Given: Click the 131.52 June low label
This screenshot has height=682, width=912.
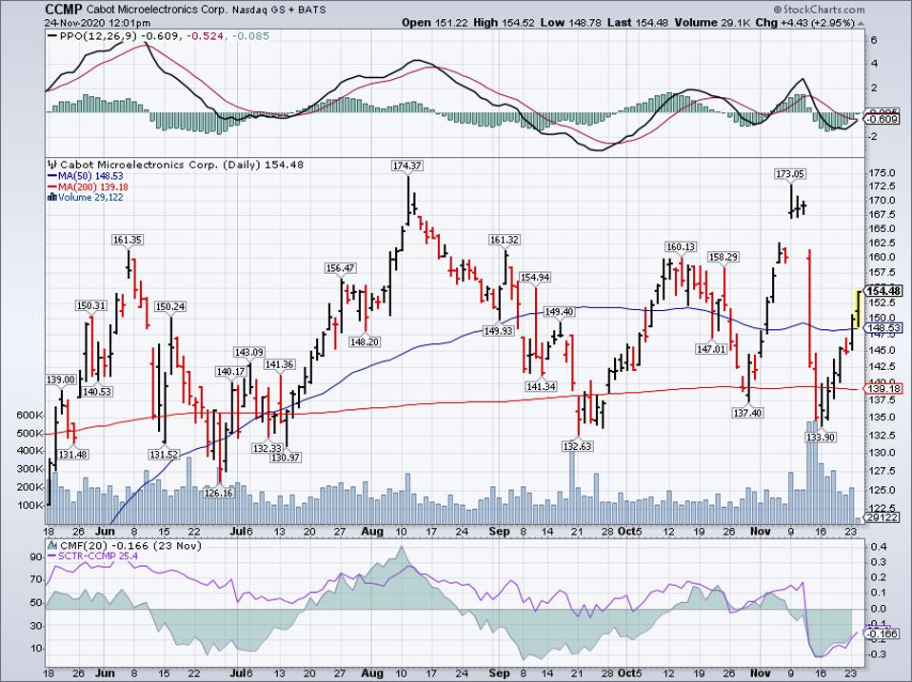Looking at the screenshot, I should 164,455.
